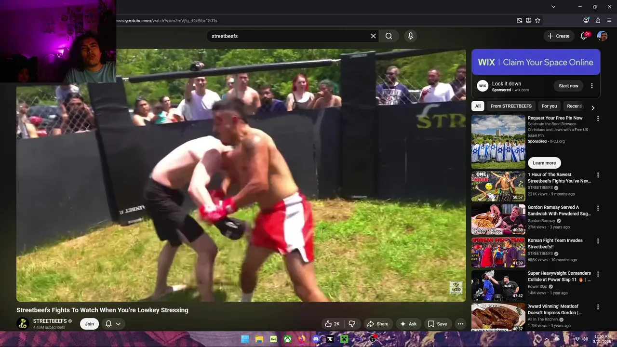Open the browser extensions puzzle icon
The width and height of the screenshot is (617, 347).
tap(598, 20)
